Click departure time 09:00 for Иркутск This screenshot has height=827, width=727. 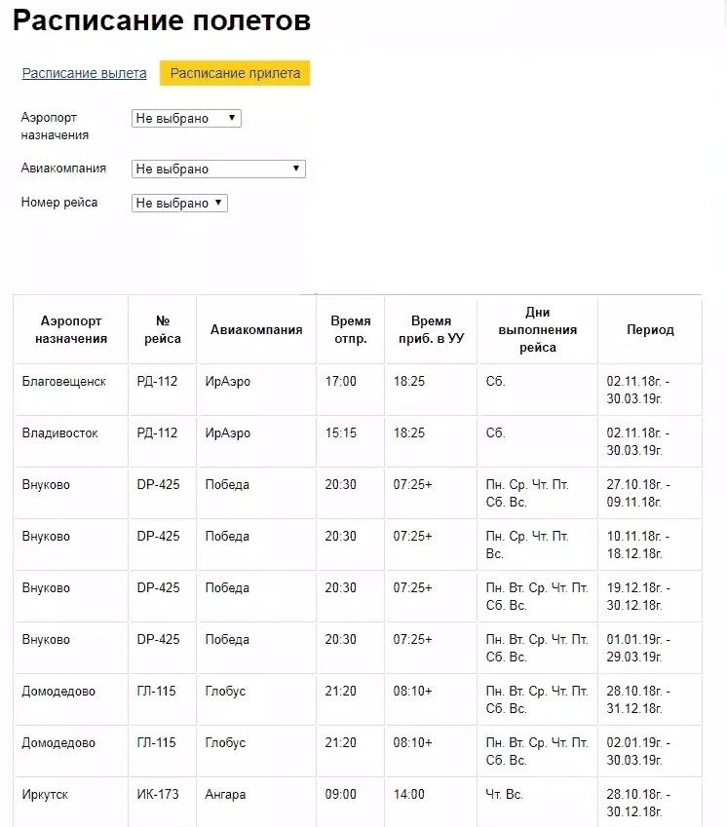[x=341, y=794]
